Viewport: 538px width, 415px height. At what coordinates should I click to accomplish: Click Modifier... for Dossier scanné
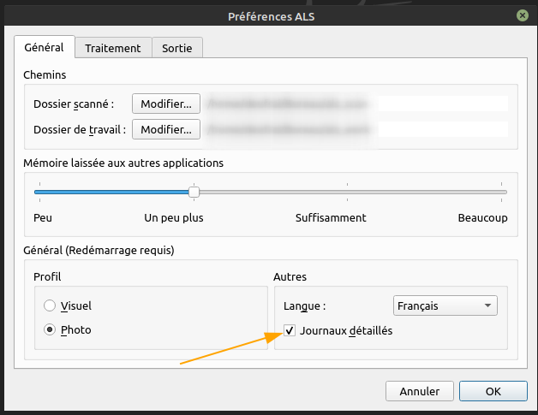(166, 104)
